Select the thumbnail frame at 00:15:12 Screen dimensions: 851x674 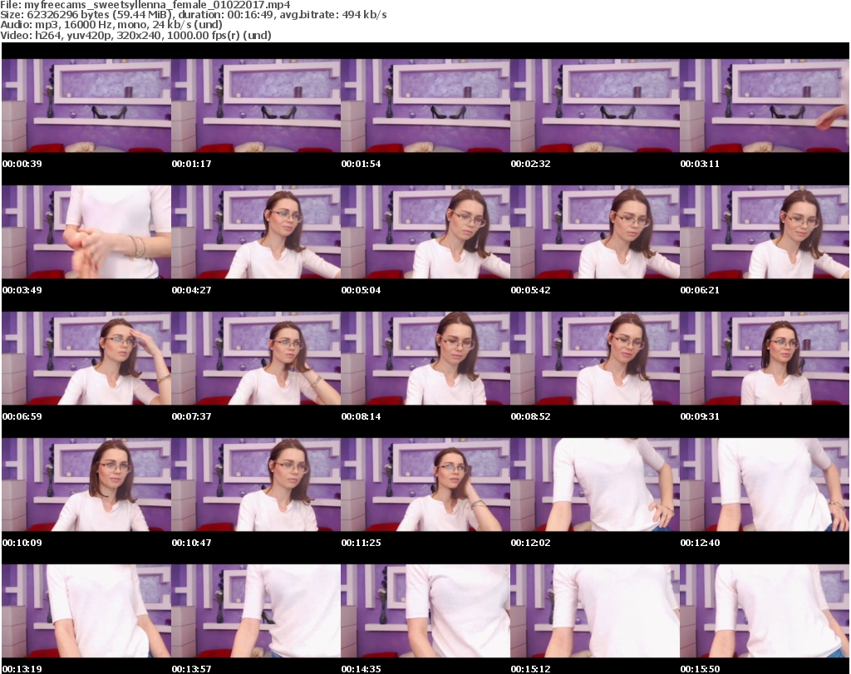[595, 611]
